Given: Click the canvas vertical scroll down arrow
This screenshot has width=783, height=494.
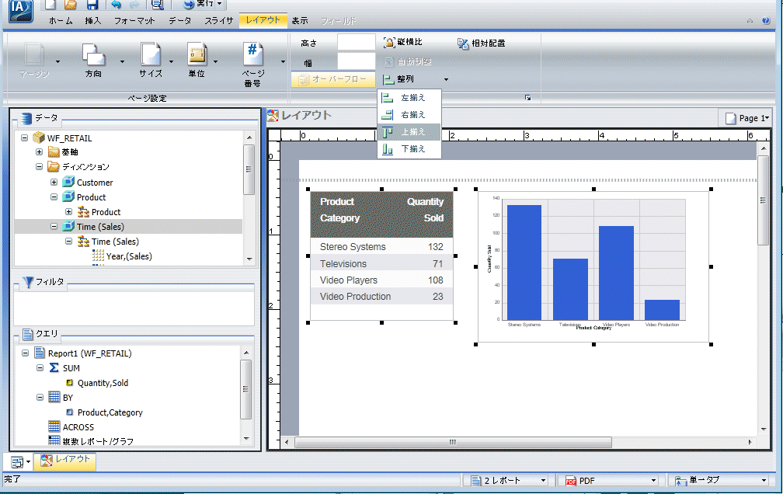Looking at the screenshot, I should (763, 429).
